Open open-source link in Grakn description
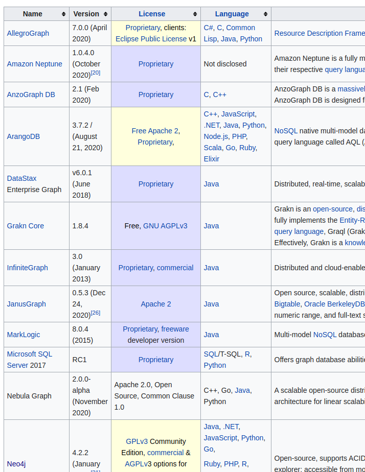Viewport: 365px width, 472px height. click(332, 209)
